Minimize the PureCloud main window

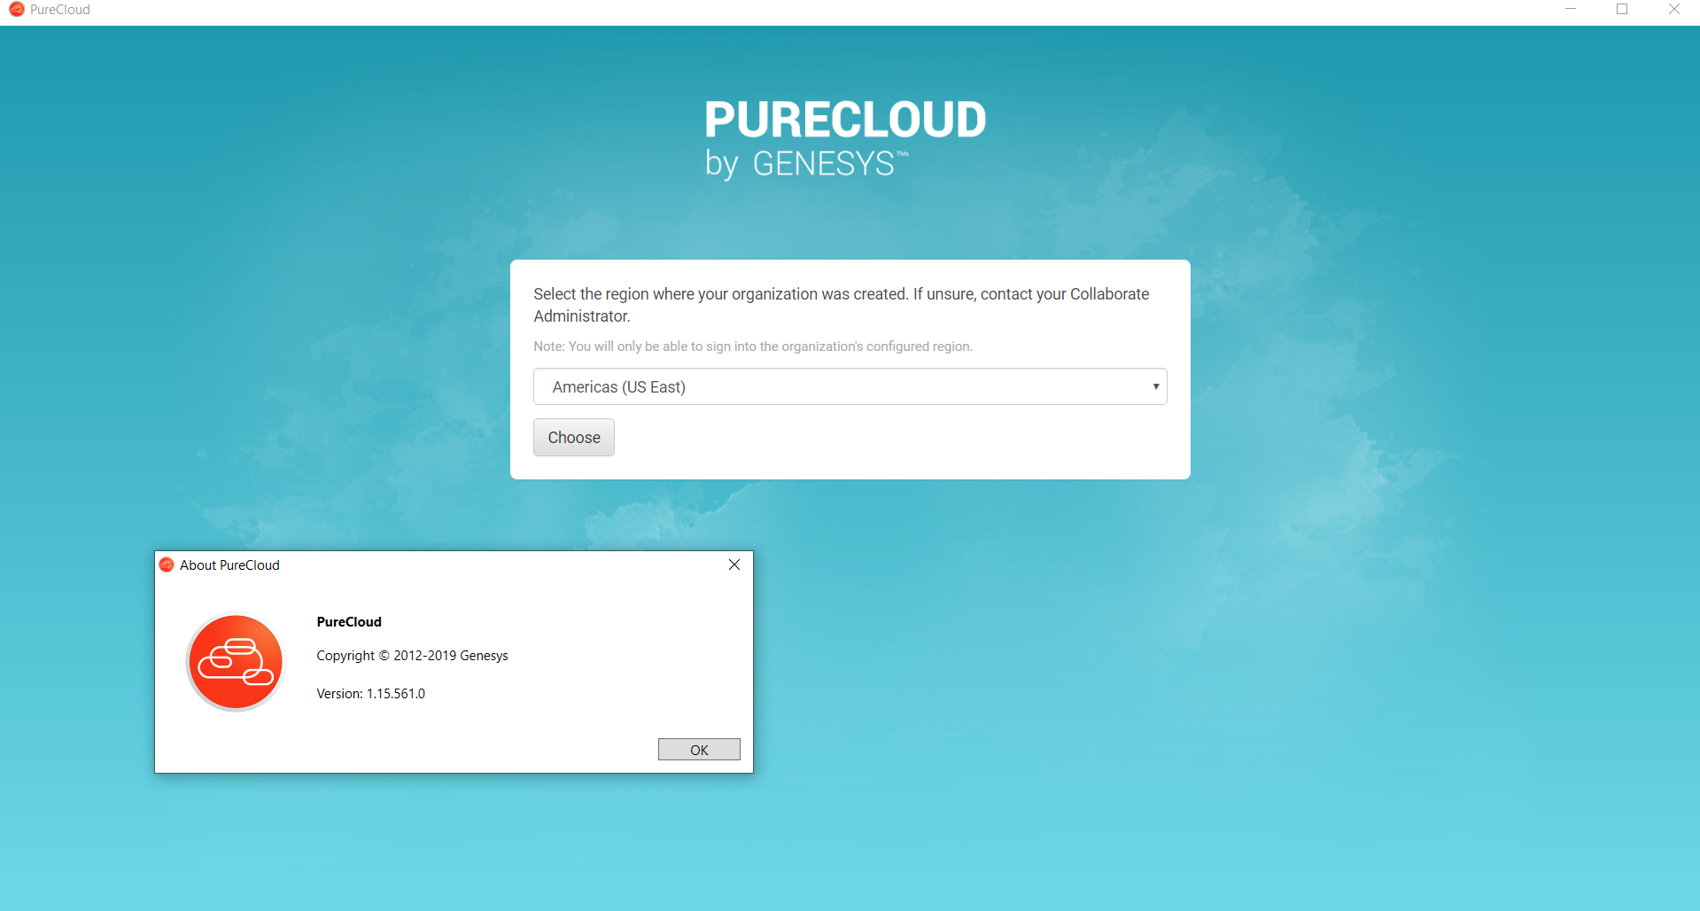(x=1571, y=10)
